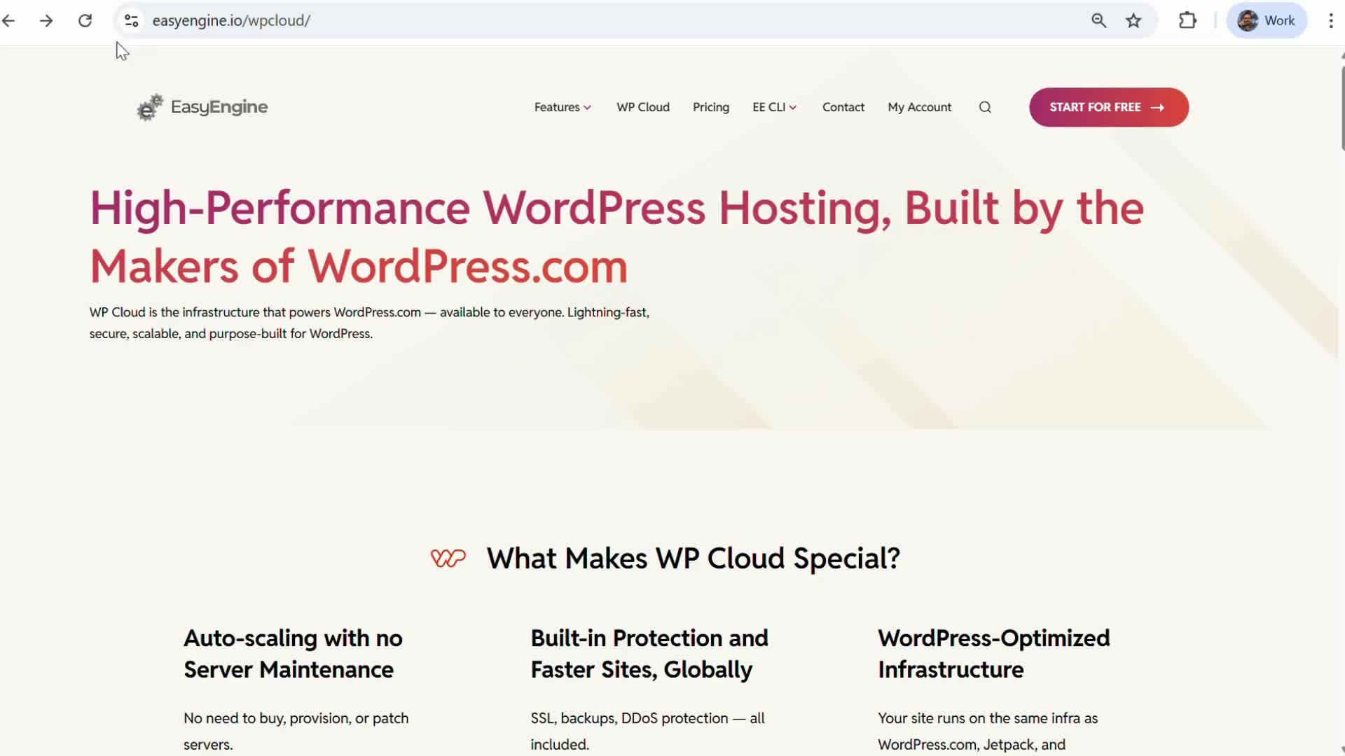Click the WP Cloud heart logo icon
The width and height of the screenshot is (1345, 756).
448,558
